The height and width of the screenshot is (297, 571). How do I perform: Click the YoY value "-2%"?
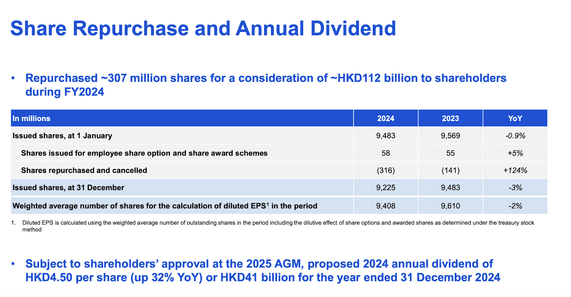[x=515, y=206]
